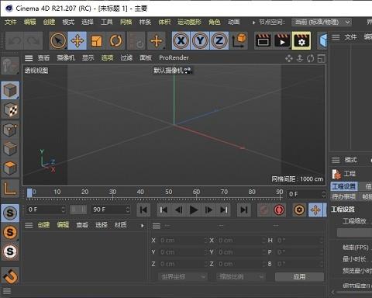Go to end of animation
The height and width of the screenshot is (298, 372).
coord(244,210)
